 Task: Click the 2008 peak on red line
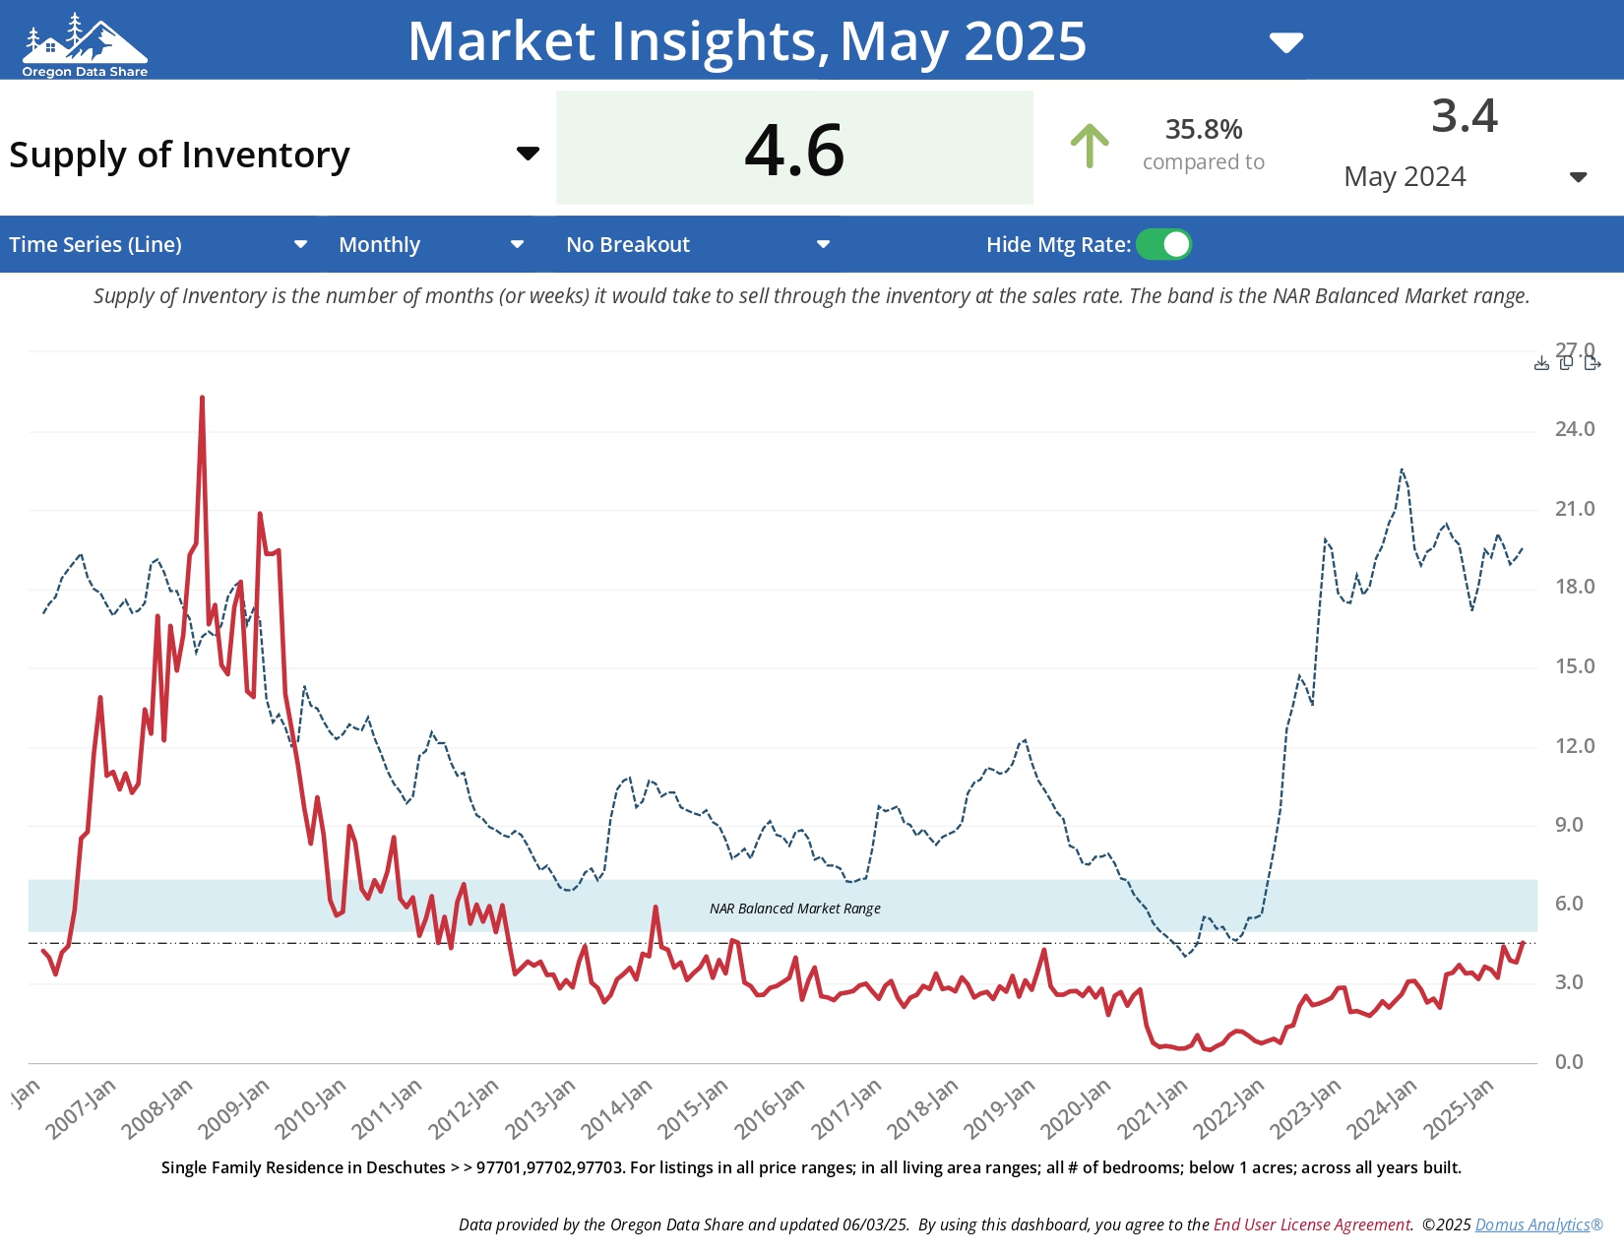202,398
